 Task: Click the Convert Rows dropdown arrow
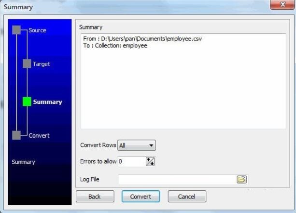(x=151, y=145)
